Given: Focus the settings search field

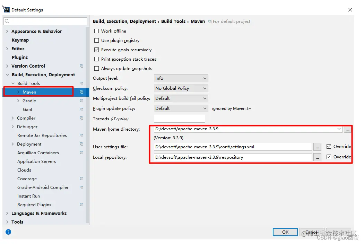Looking at the screenshot, I should pyautogui.click(x=45, y=21).
